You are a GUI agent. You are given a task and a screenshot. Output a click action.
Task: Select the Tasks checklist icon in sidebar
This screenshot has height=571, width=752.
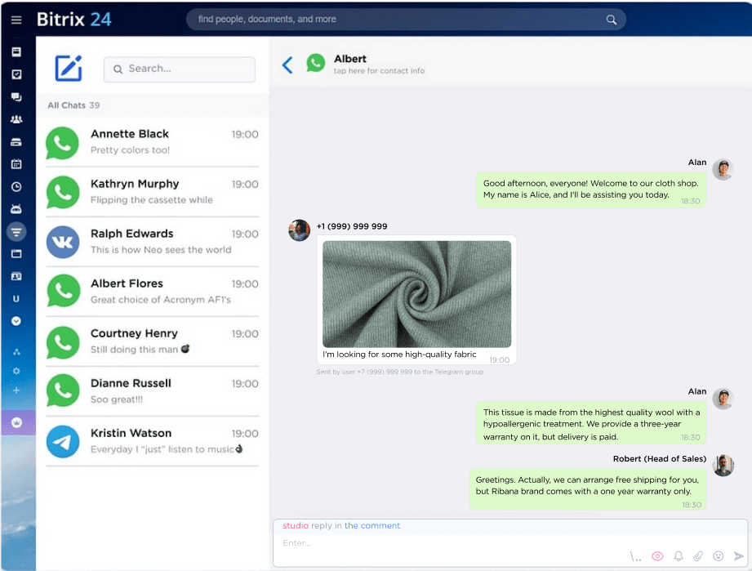pyautogui.click(x=17, y=74)
